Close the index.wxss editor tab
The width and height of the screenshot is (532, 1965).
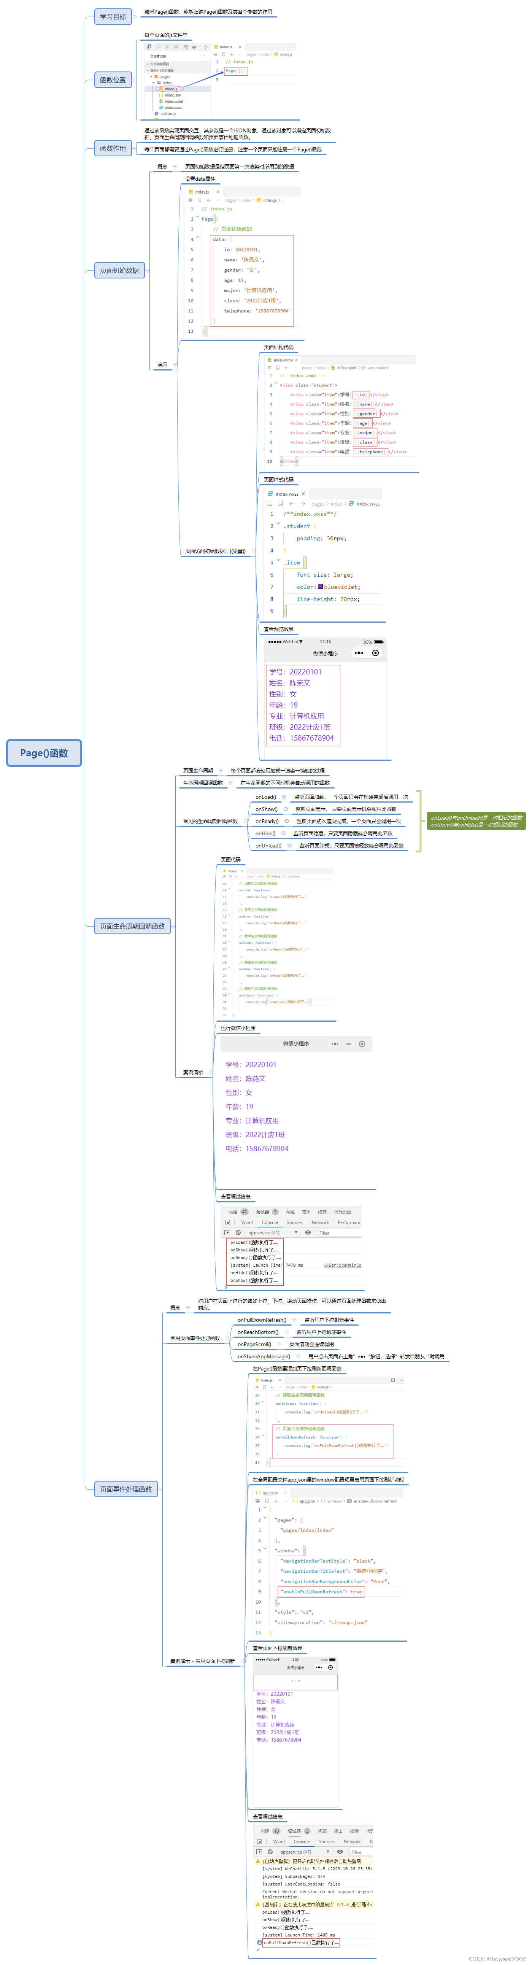303,494
